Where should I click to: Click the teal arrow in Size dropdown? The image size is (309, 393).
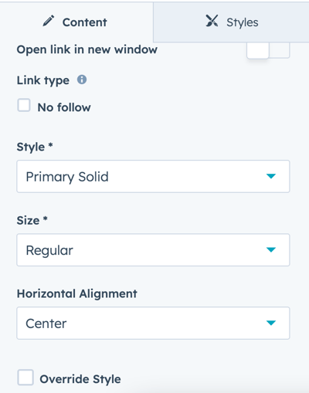pos(271,249)
